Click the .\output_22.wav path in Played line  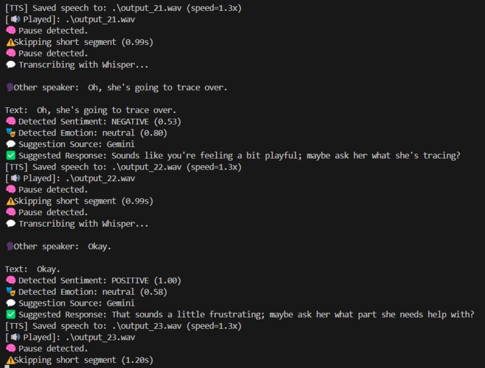tap(100, 179)
